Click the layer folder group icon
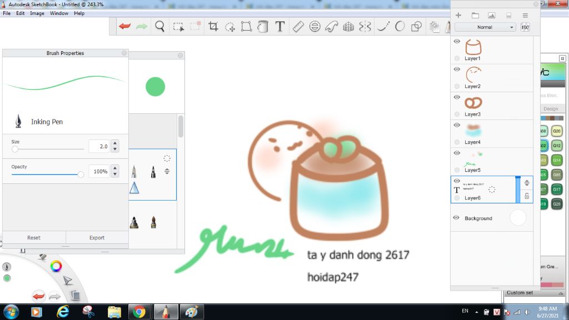Viewport: 569px width, 320px height. [x=475, y=15]
